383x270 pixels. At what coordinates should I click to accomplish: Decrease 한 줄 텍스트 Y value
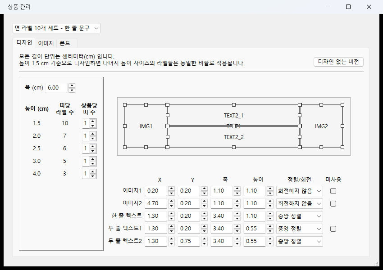[x=205, y=219]
